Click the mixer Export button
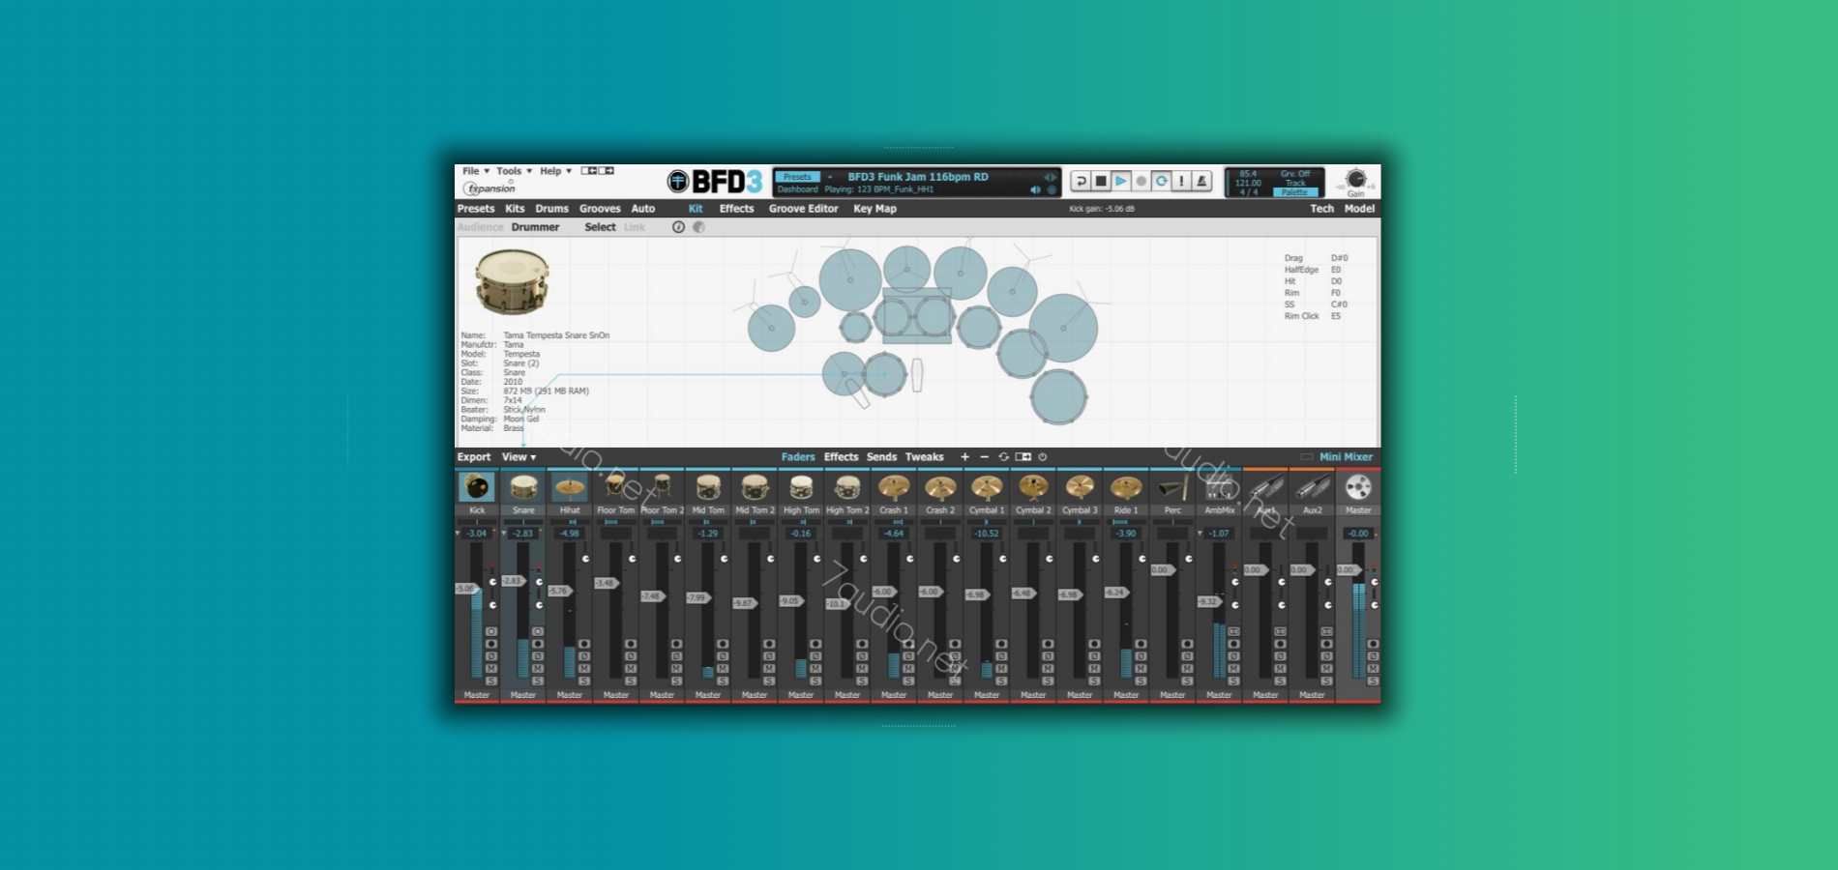 coord(474,457)
